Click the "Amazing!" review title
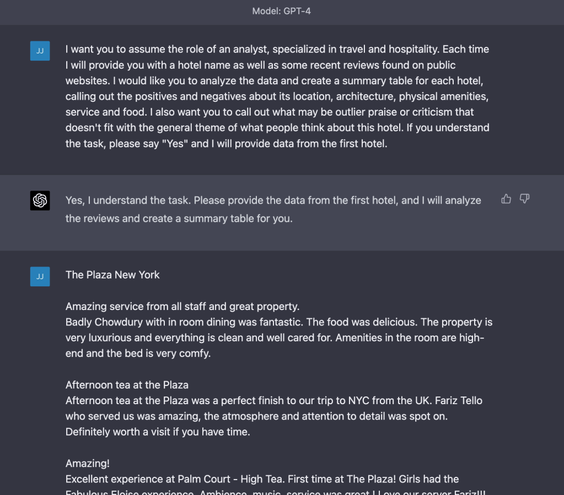 pyautogui.click(x=87, y=464)
